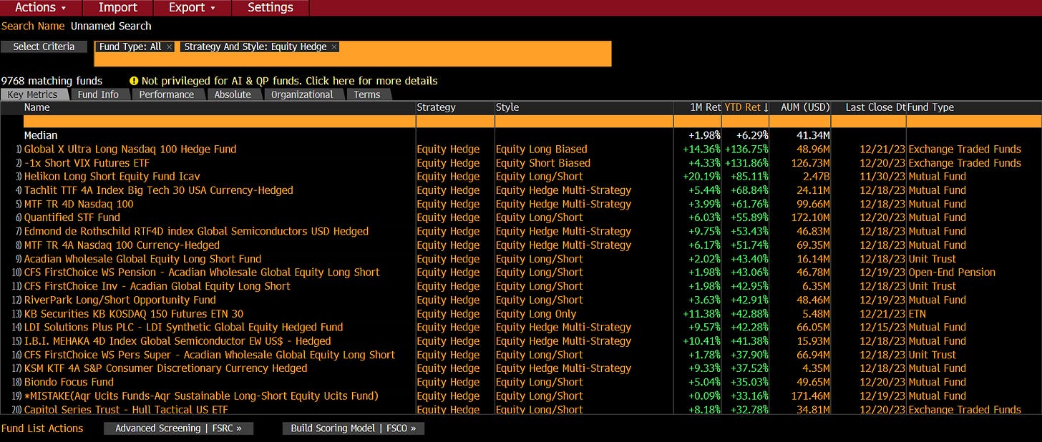Click the Unnamed Search name field
This screenshot has width=1042, height=442.
111,26
